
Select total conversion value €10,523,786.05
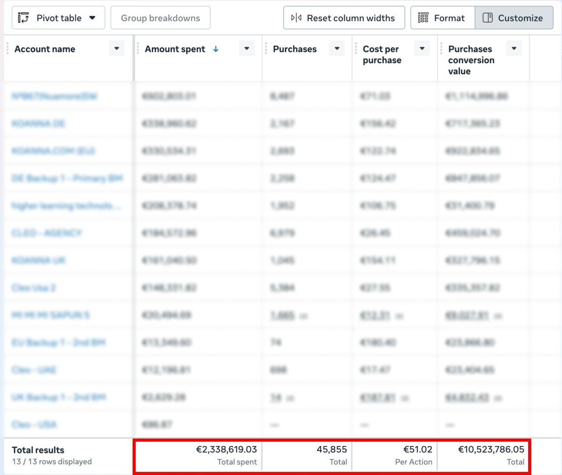coord(491,450)
